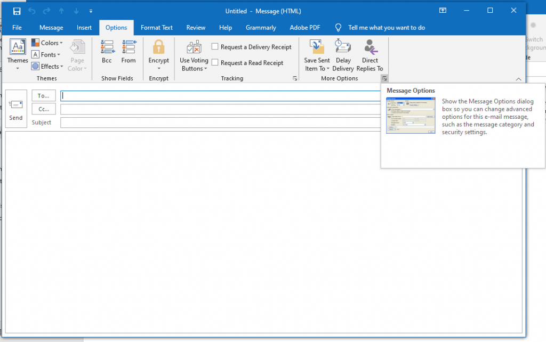
Task: Open Save Sent Item To dropdown
Action: [317, 55]
